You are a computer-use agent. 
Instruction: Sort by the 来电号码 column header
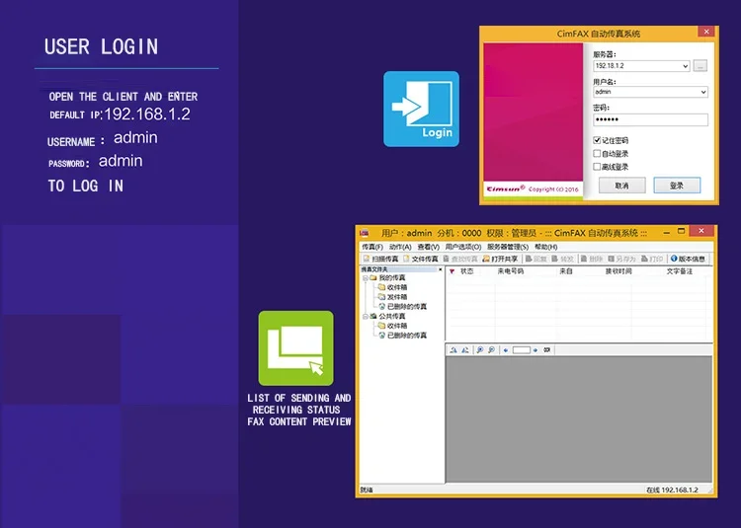(x=511, y=271)
